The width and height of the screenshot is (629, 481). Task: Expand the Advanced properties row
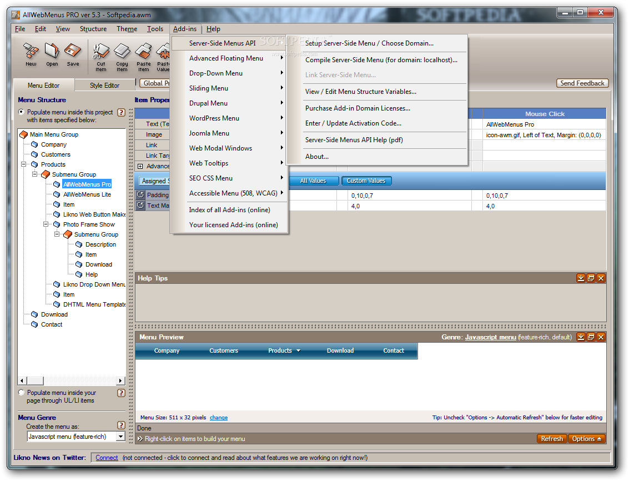140,166
